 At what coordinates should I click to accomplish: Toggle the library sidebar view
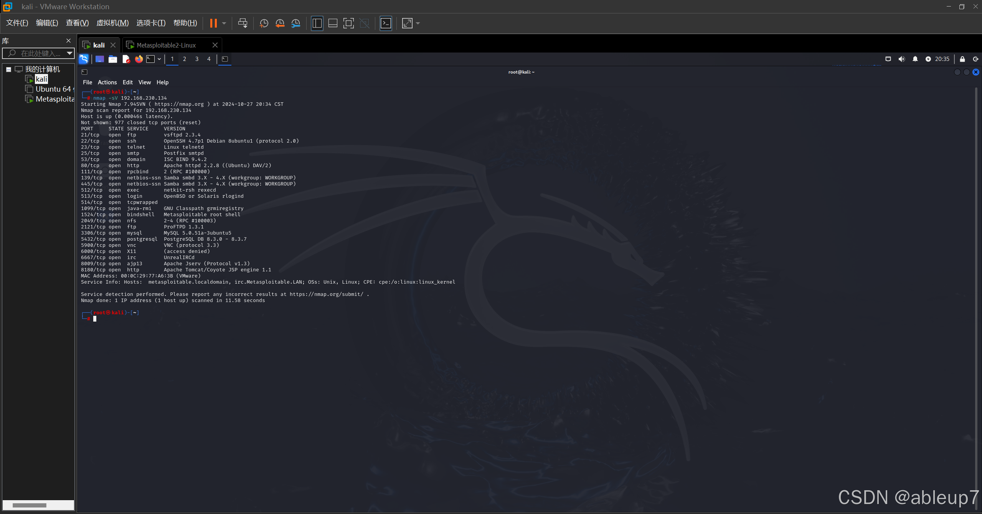[317, 23]
